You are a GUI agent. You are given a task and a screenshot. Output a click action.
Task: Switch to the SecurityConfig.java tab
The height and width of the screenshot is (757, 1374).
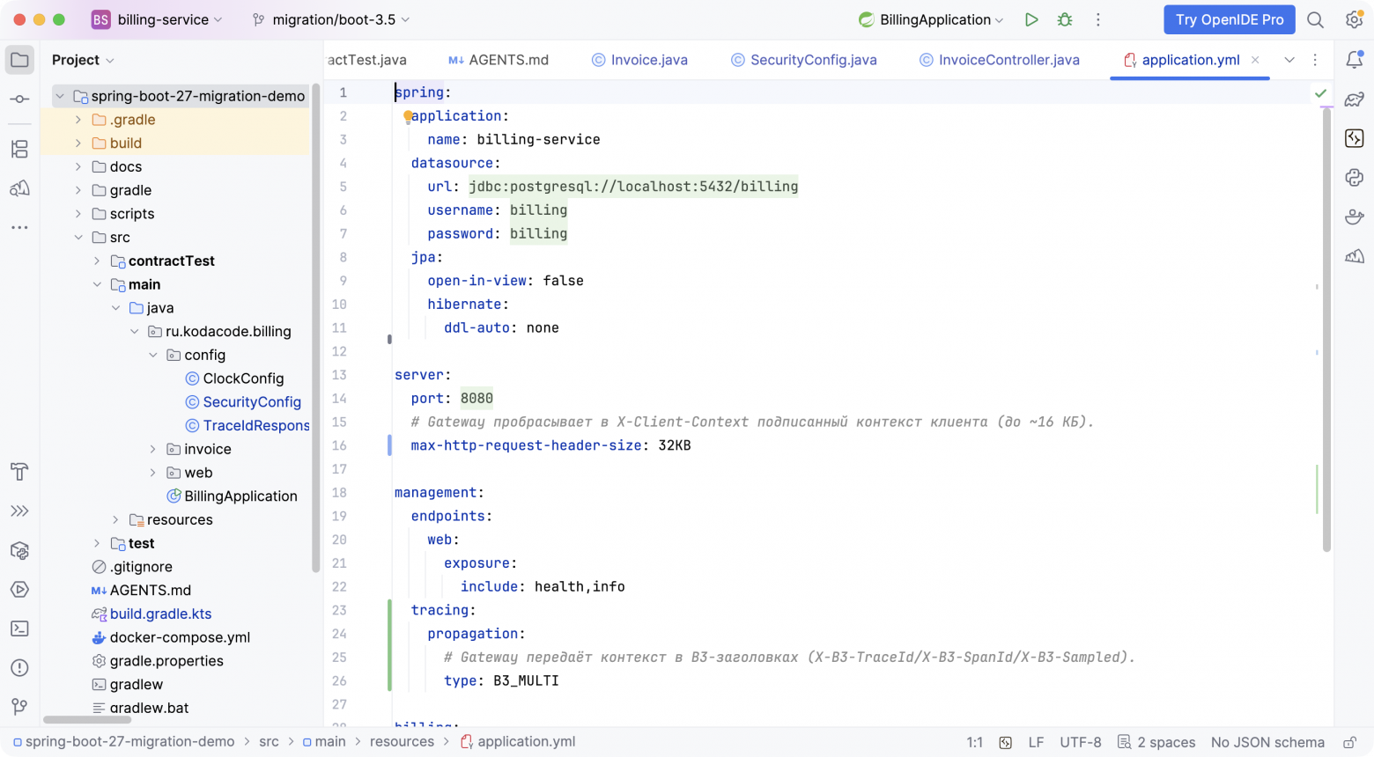pyautogui.click(x=803, y=60)
